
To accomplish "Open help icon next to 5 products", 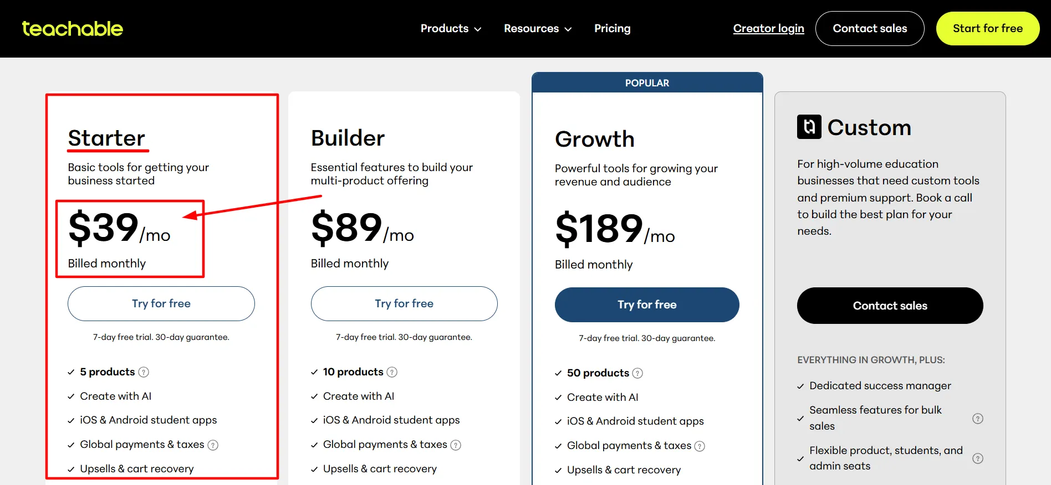I will click(x=144, y=372).
